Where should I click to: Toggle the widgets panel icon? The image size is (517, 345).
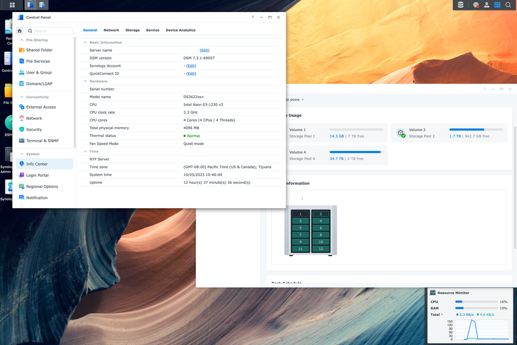point(497,5)
